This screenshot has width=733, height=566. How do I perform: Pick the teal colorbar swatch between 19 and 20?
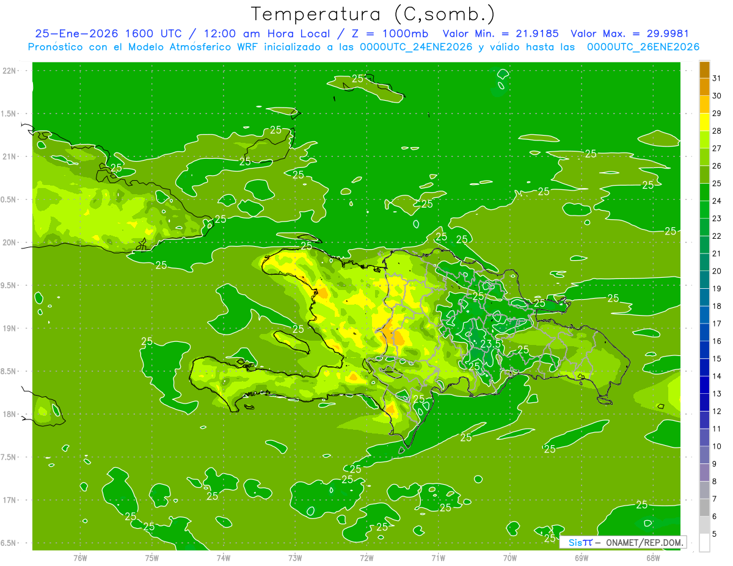pyautogui.click(x=704, y=280)
